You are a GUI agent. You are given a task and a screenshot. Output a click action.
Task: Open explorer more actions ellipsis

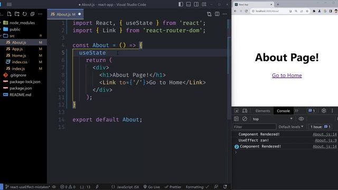pos(40,14)
